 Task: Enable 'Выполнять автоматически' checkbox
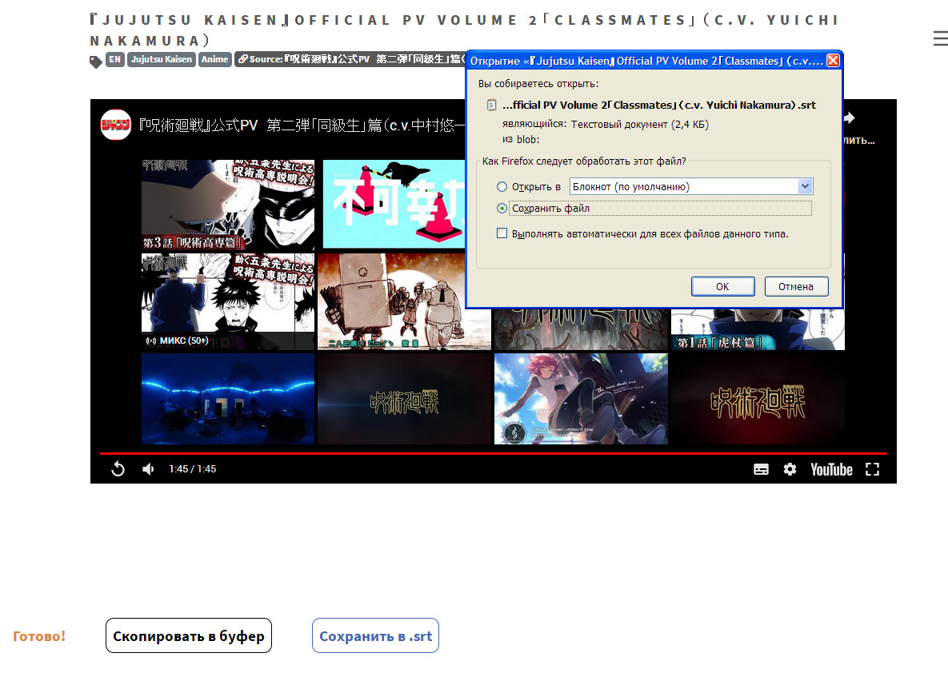[x=502, y=234]
